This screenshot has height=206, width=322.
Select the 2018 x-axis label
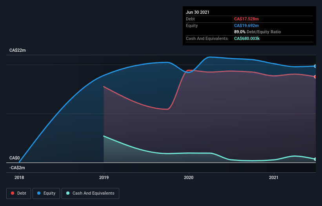(x=19, y=177)
